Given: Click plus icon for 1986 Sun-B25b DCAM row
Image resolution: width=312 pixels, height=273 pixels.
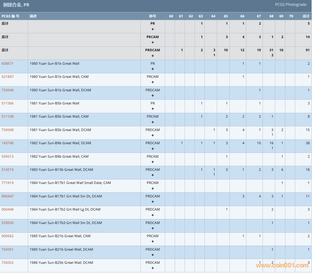Looking at the screenshot, I should coord(153,268).
